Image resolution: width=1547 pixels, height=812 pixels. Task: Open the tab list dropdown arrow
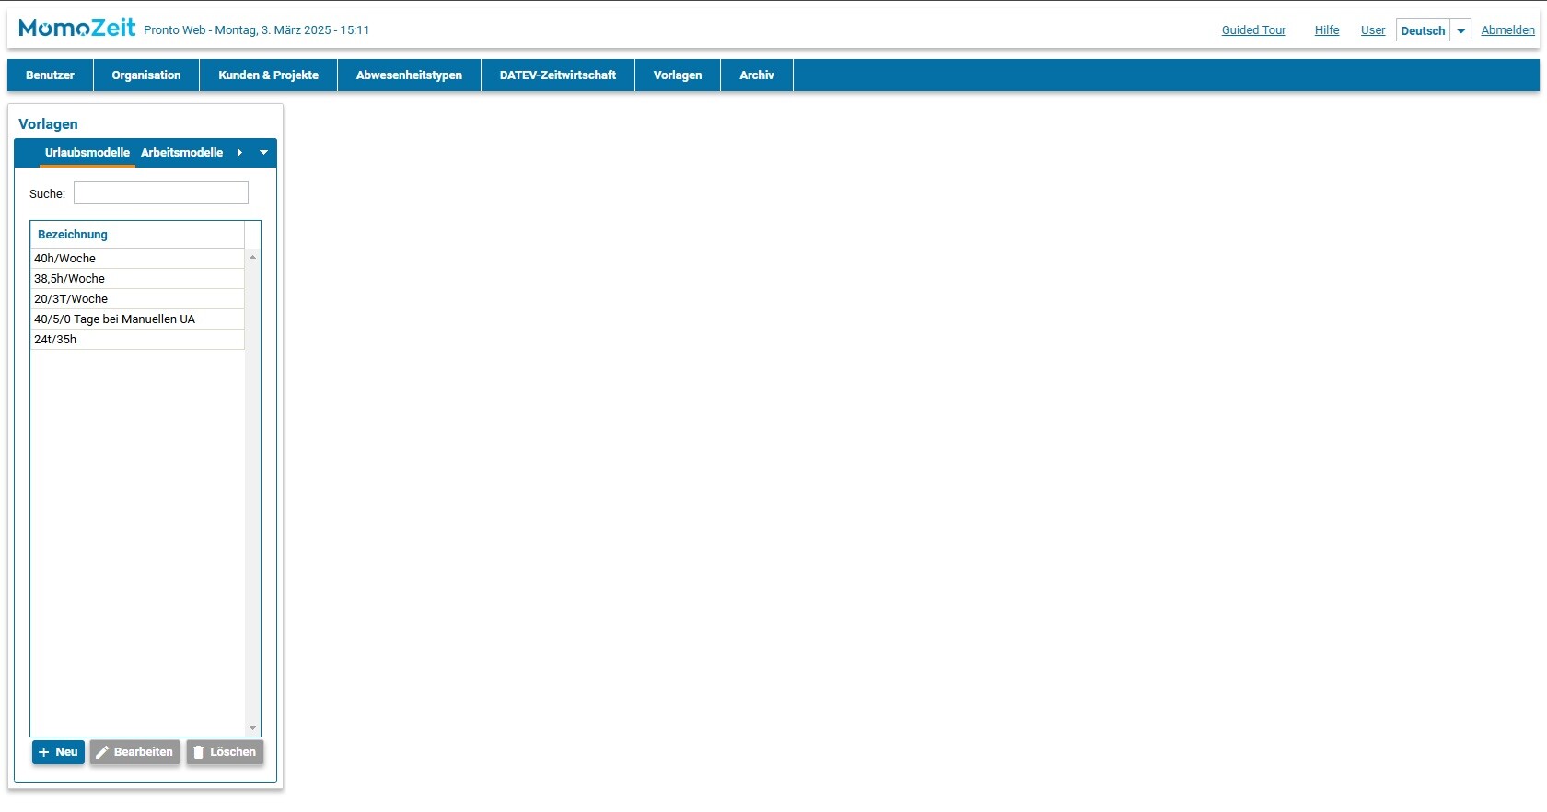(x=263, y=153)
